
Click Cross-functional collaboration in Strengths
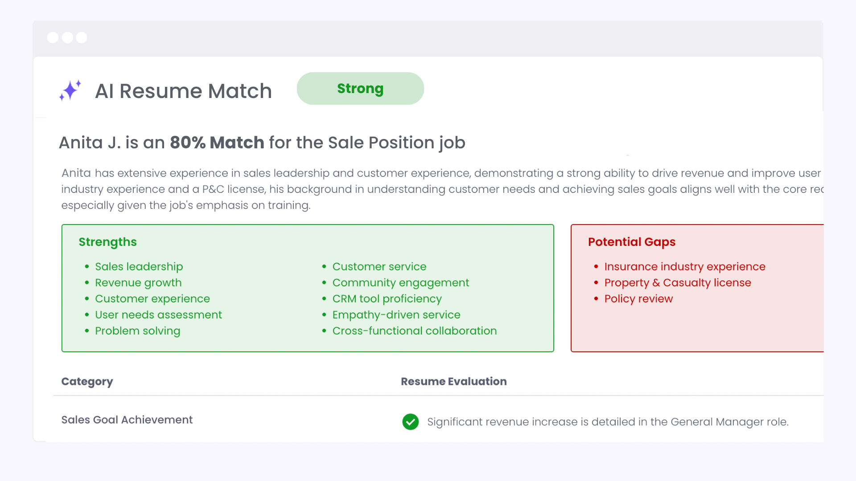click(x=414, y=331)
